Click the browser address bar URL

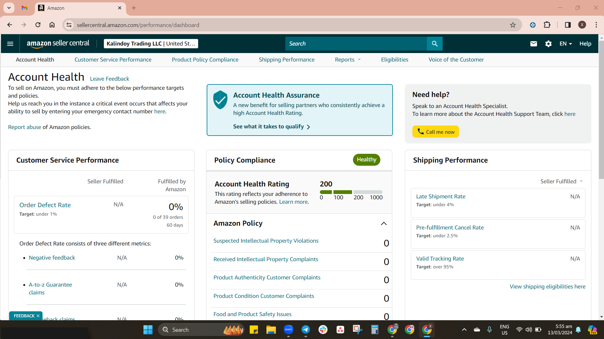pos(138,25)
